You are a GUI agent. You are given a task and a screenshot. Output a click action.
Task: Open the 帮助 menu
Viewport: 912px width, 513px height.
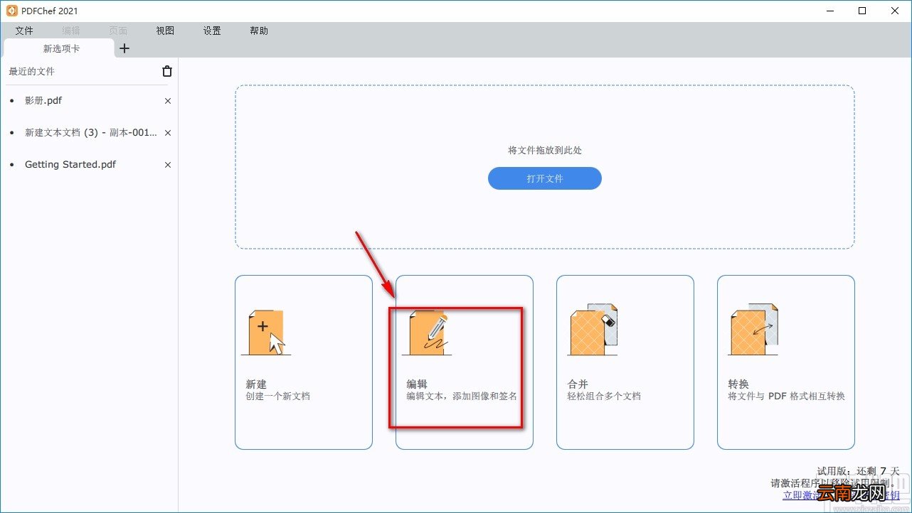pos(259,31)
